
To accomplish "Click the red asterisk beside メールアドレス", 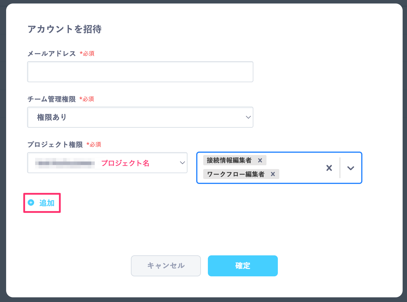I will [81, 53].
